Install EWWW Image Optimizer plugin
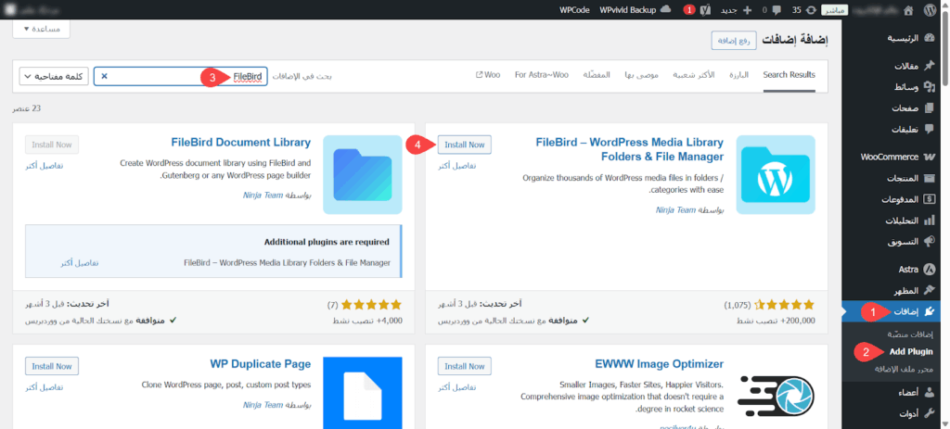950x429 pixels. click(465, 366)
